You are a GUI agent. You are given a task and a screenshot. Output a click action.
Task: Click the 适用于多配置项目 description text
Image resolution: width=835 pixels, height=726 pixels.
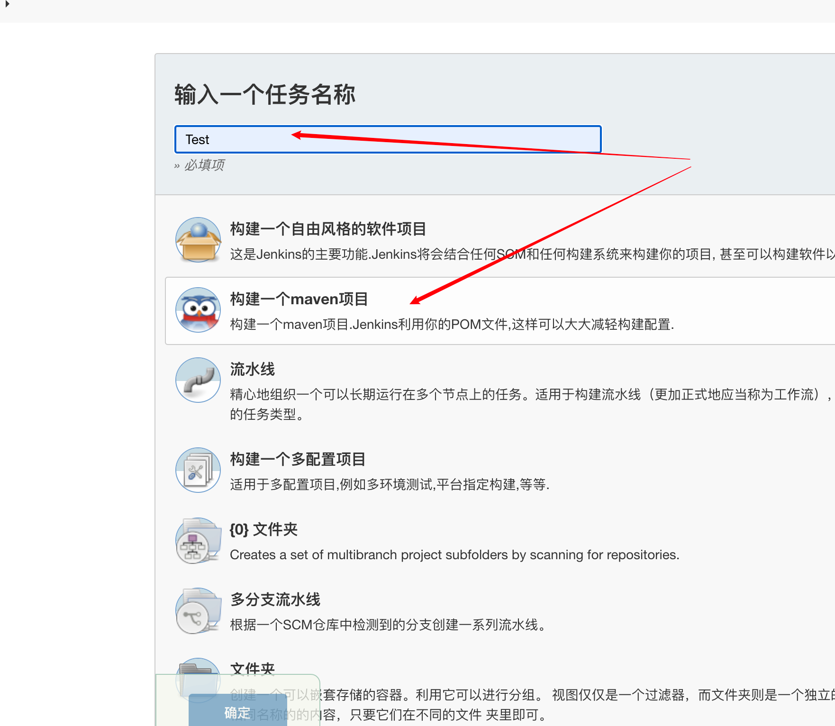click(x=390, y=485)
